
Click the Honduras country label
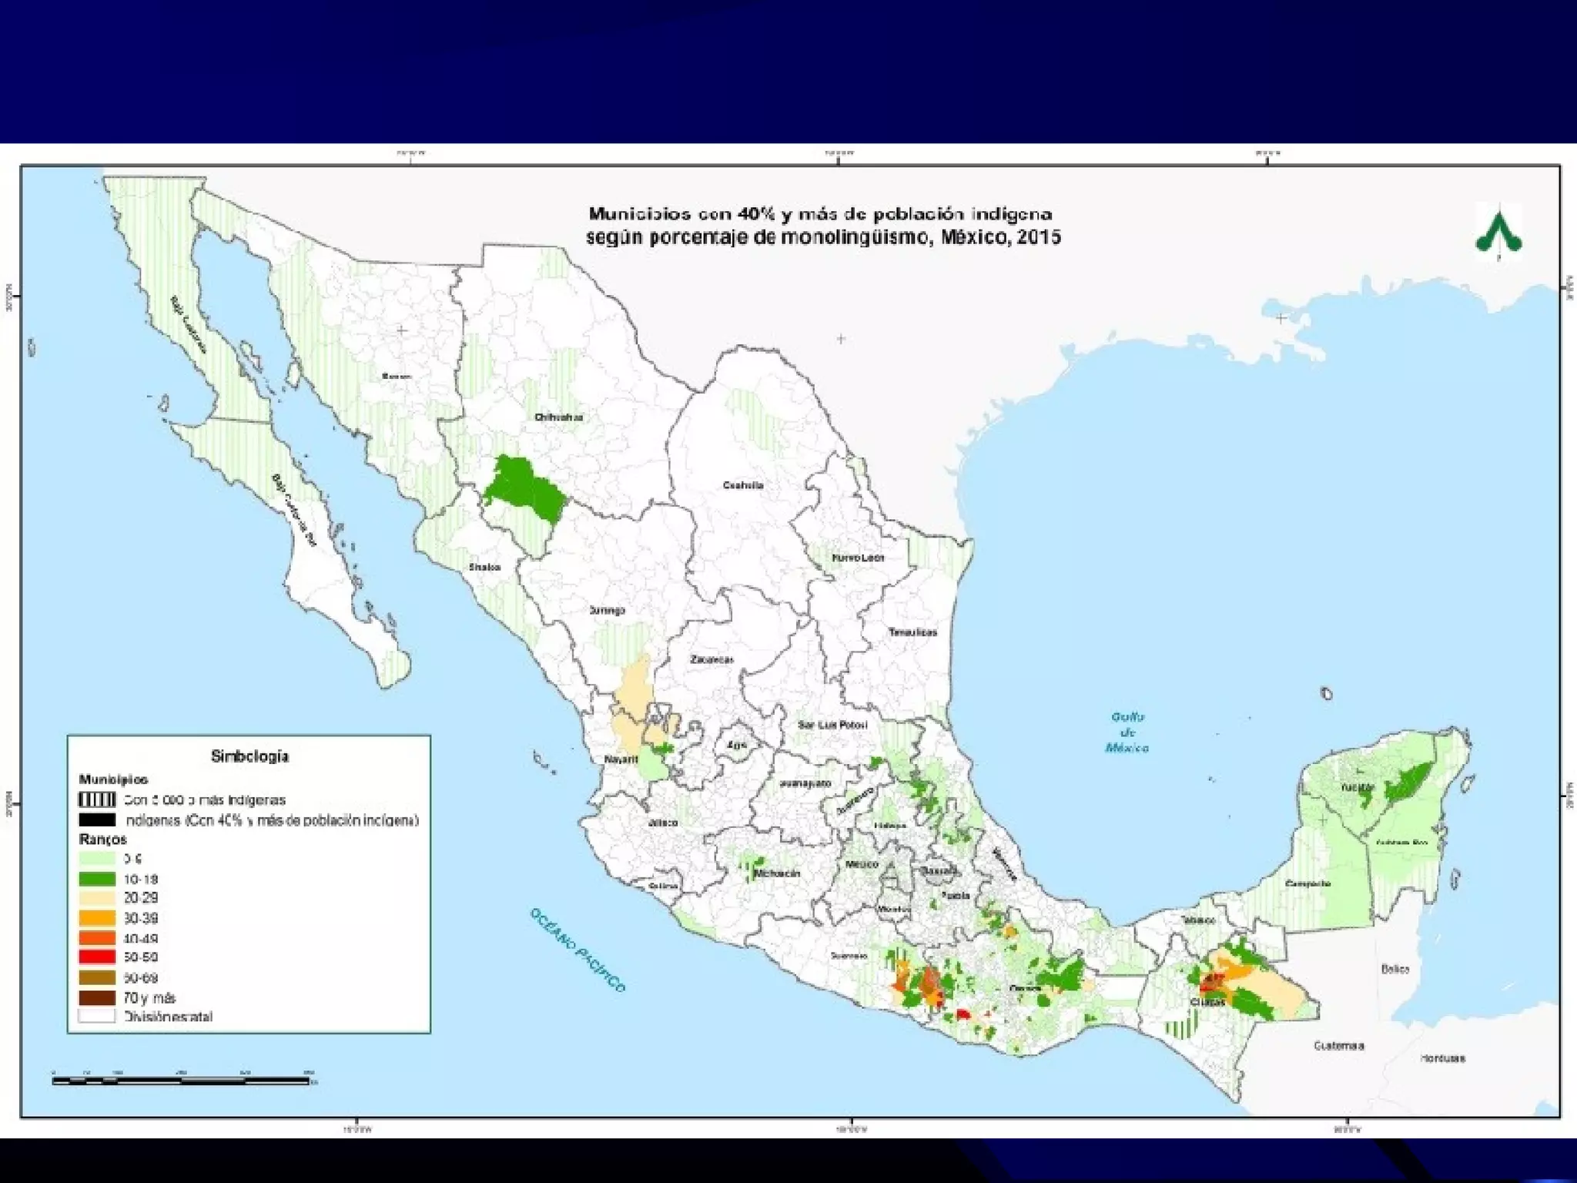(1442, 1057)
